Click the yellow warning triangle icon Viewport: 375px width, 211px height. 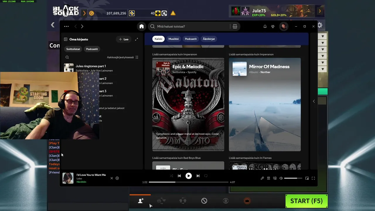(x=173, y=13)
